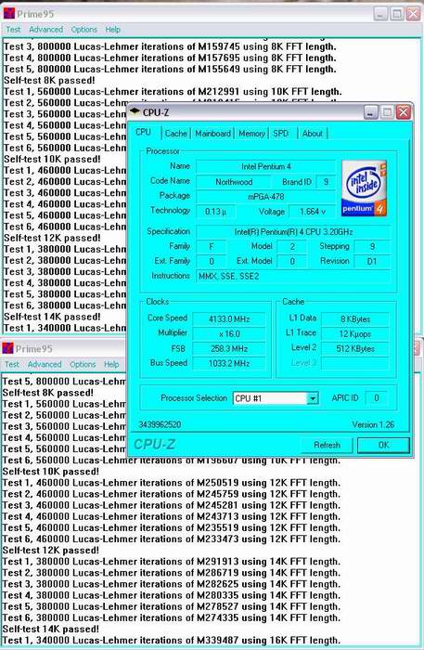This screenshot has height=650, width=424.
Task: Click the Technology value 0.13 µ
Action: click(x=215, y=212)
